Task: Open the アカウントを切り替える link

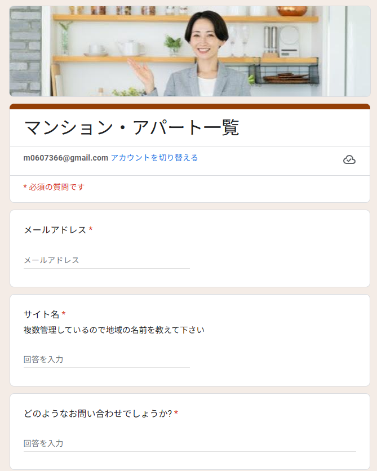Action: click(x=154, y=158)
